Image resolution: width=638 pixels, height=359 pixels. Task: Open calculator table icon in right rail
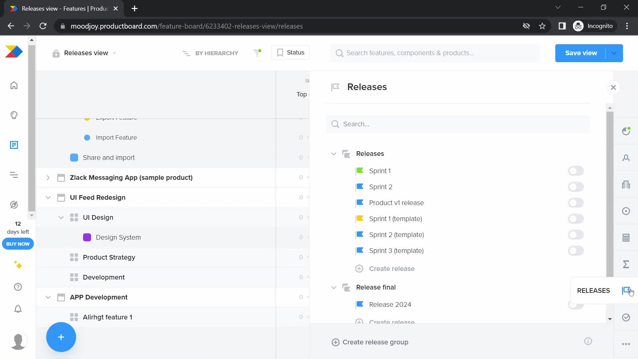[626, 238]
